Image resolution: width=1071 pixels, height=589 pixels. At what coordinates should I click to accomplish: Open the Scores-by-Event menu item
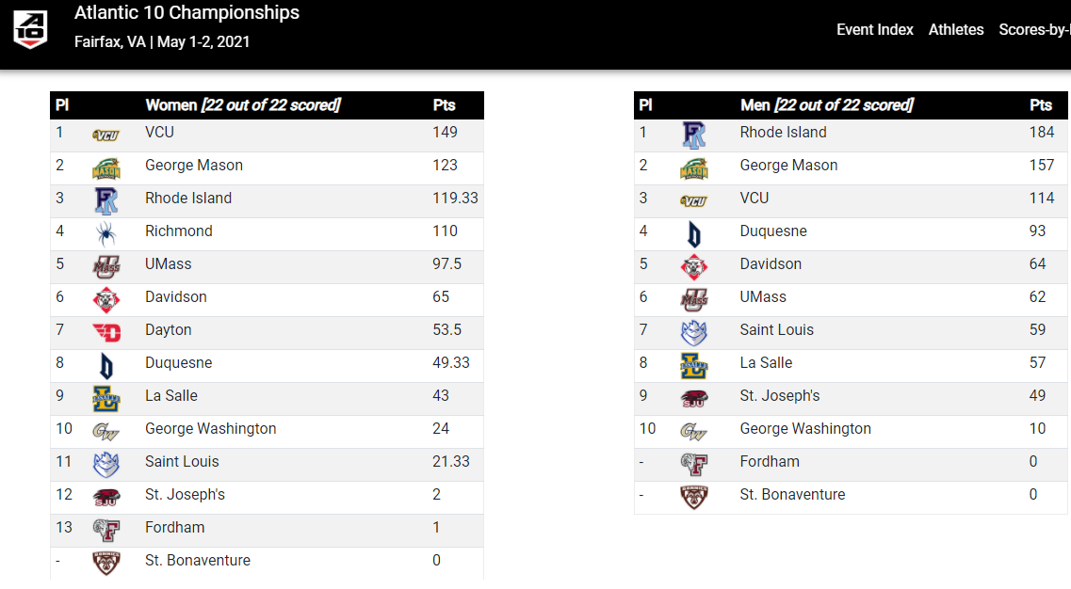[1034, 30]
